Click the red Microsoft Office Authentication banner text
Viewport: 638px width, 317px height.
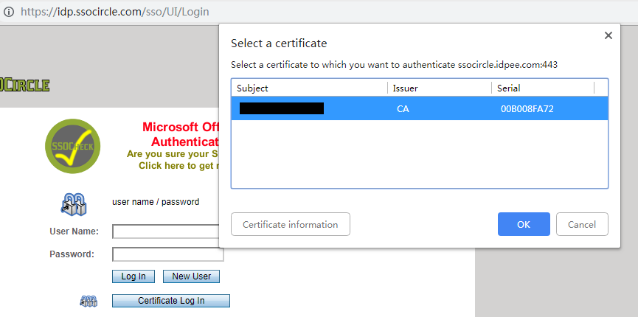181,134
